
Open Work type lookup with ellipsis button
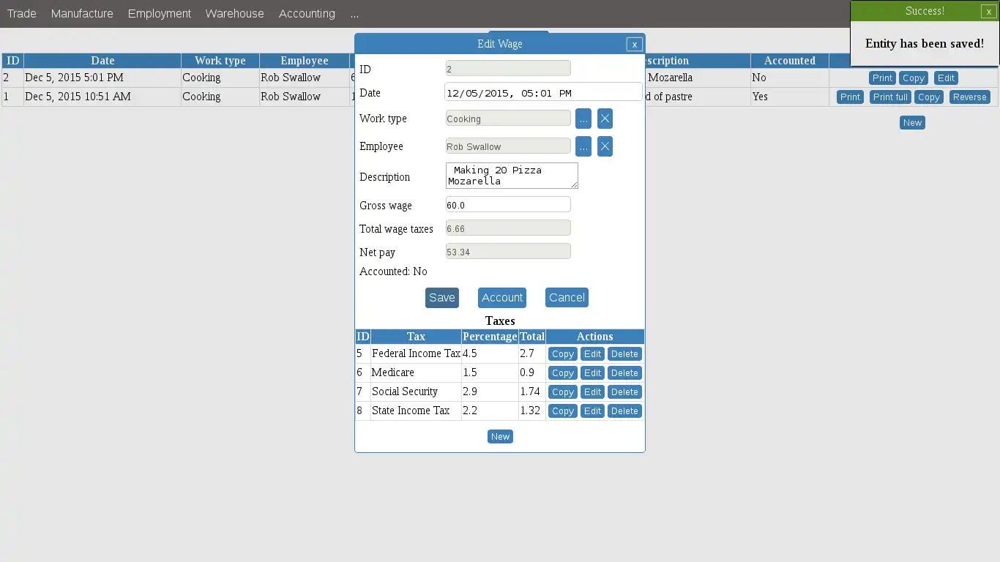[583, 119]
